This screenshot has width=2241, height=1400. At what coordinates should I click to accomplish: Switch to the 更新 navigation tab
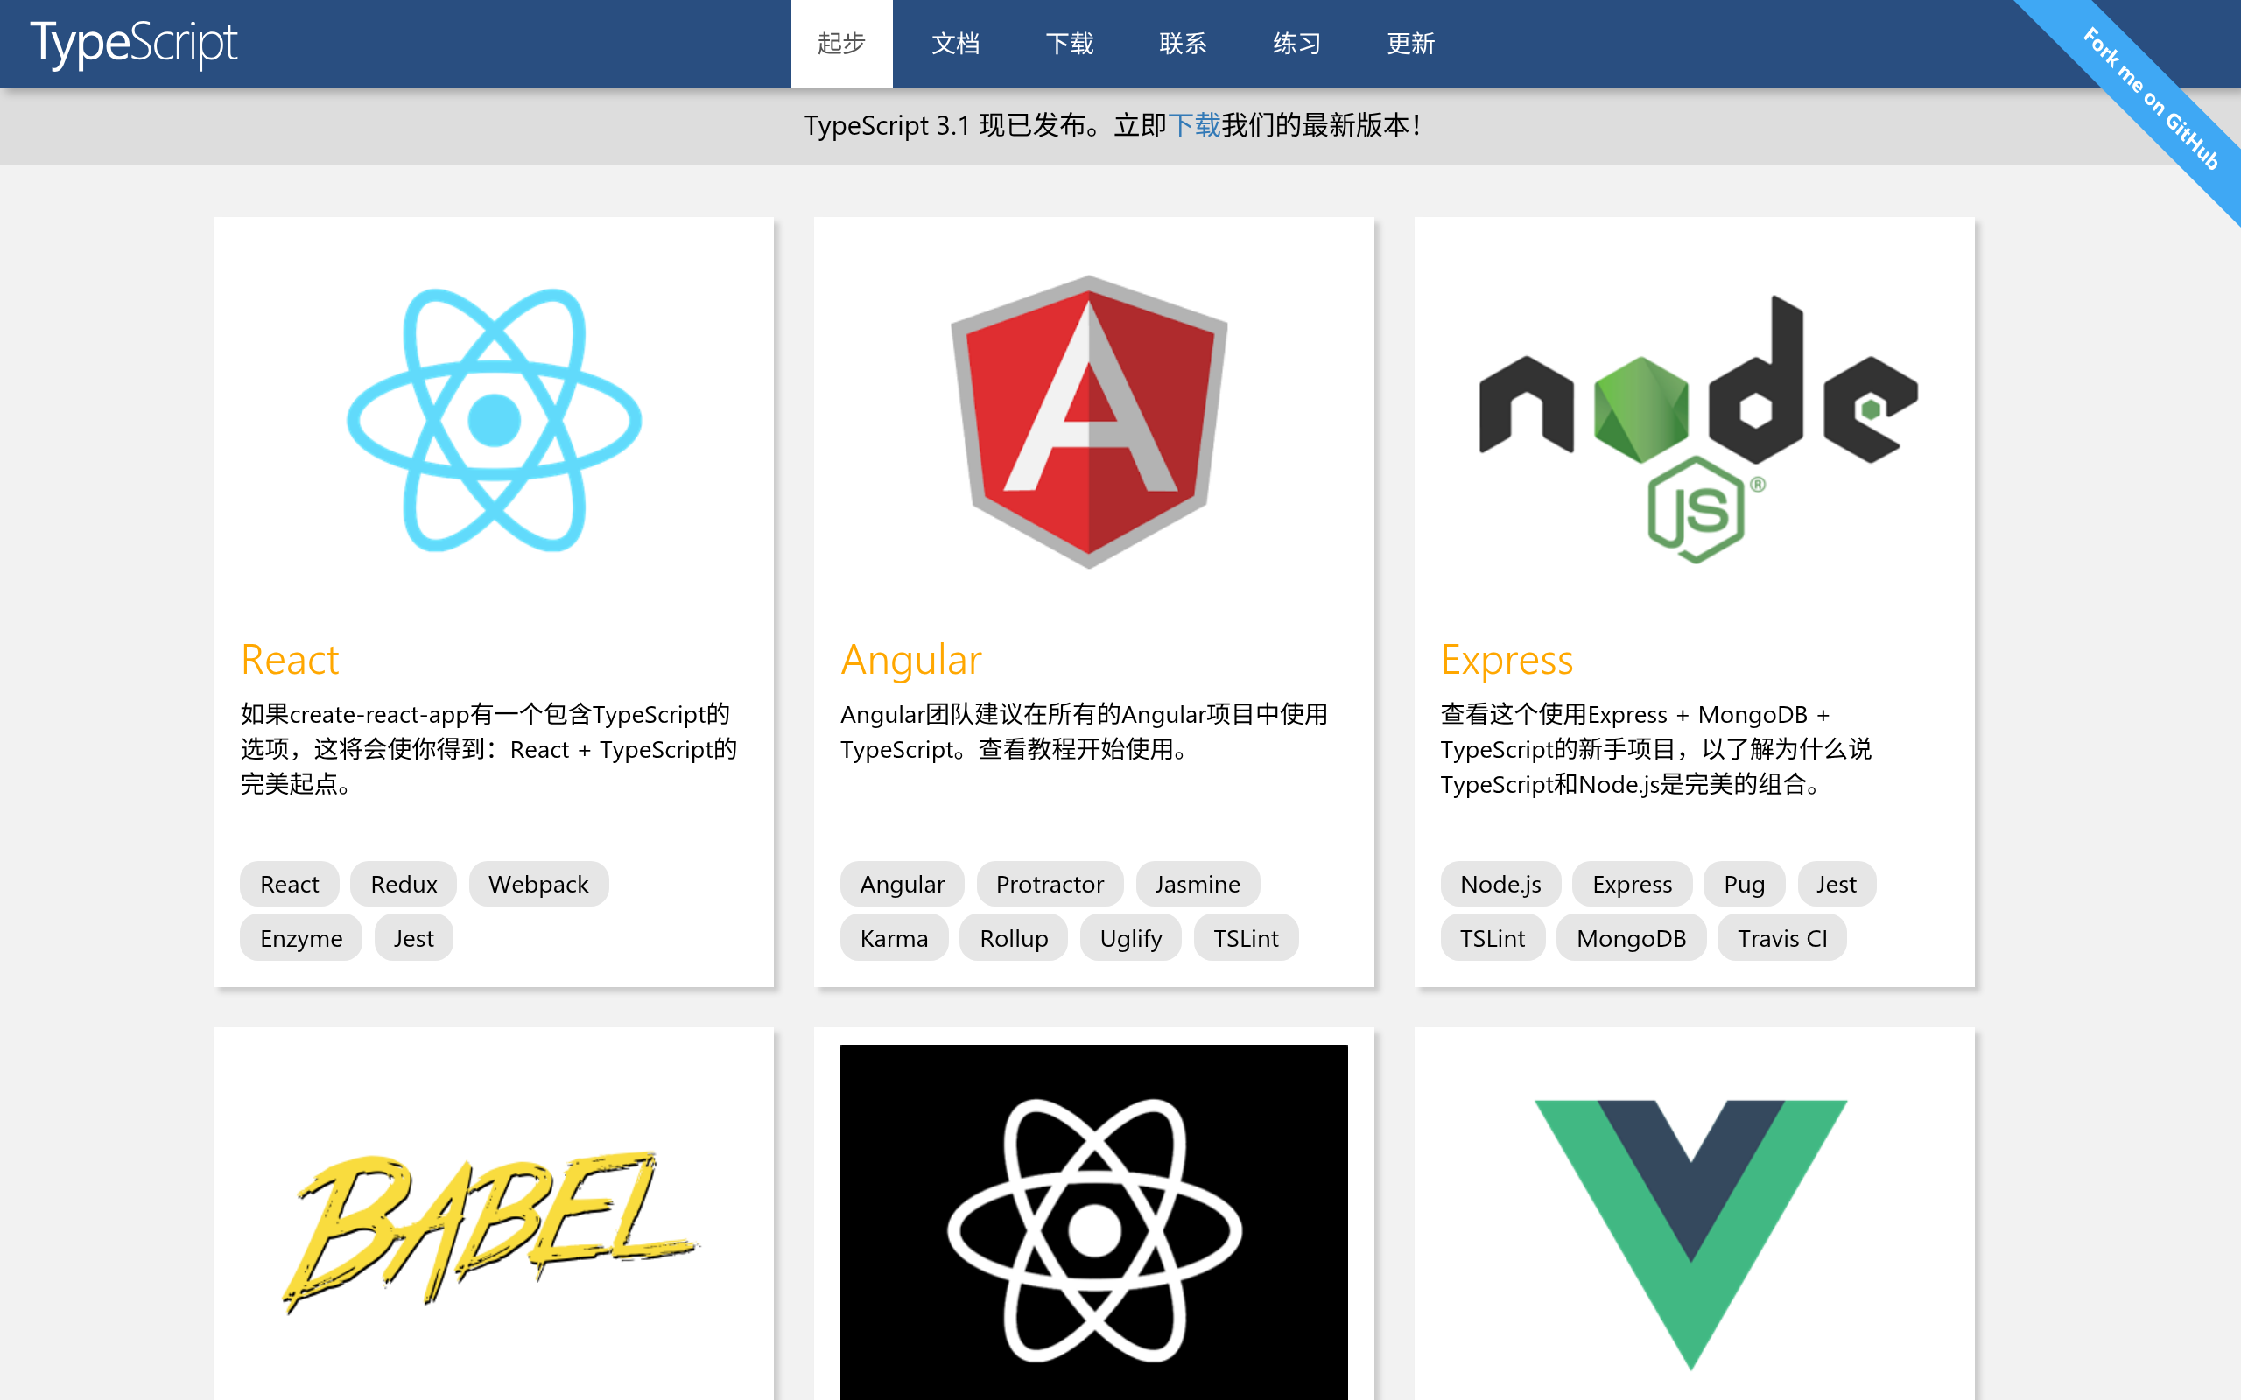point(1410,44)
